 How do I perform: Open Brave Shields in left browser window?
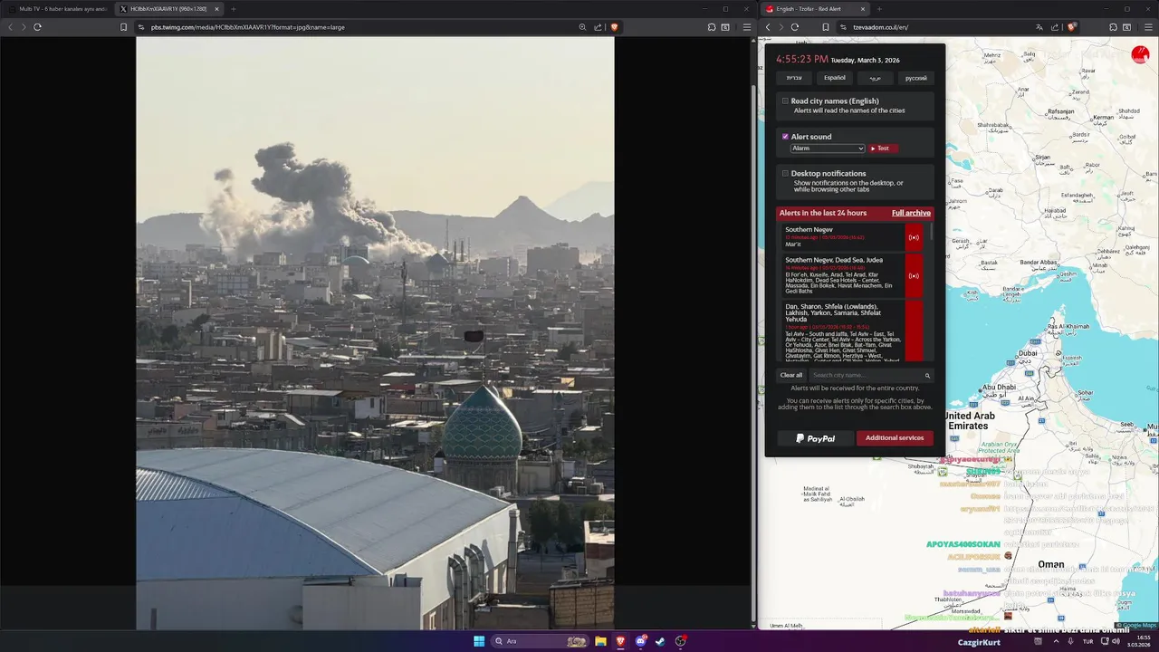614,27
